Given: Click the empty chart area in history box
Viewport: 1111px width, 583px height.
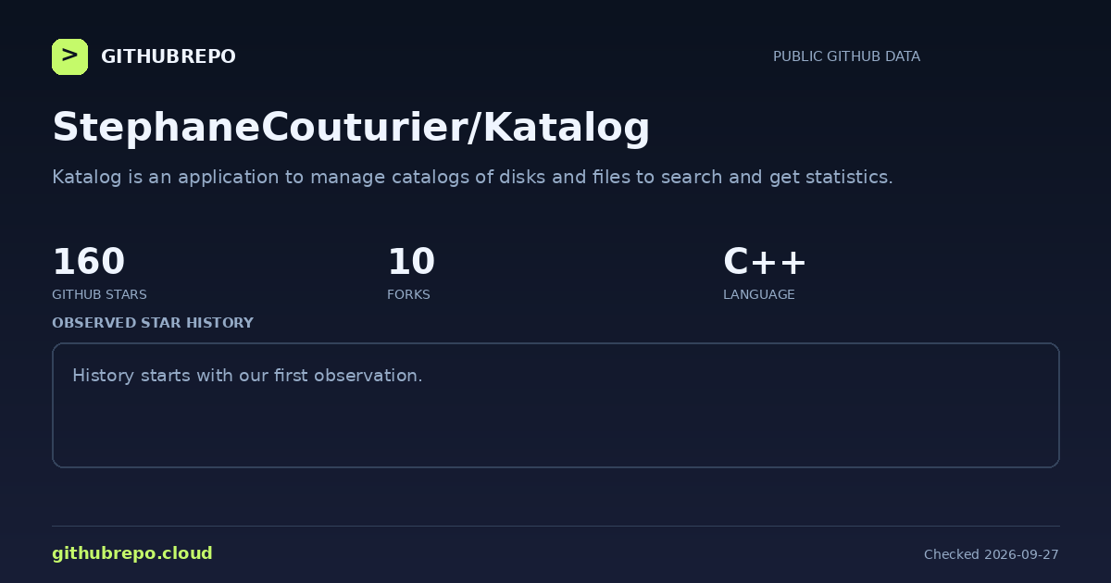Looking at the screenshot, I should tap(555, 426).
